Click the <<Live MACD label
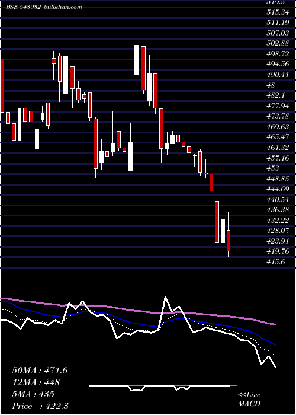The width and height of the screenshot is (296, 415). coord(249,399)
